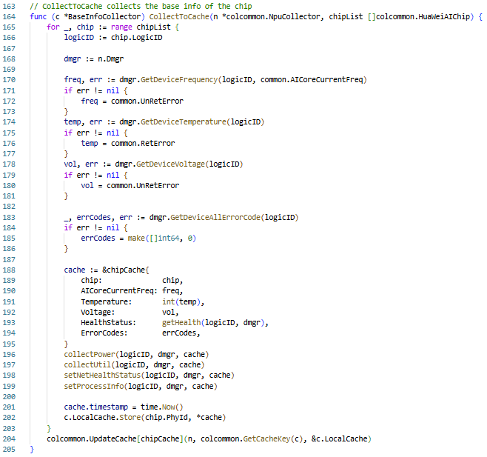Click 'n.Dmgr' on line 168
487x457 pixels.
click(x=111, y=59)
